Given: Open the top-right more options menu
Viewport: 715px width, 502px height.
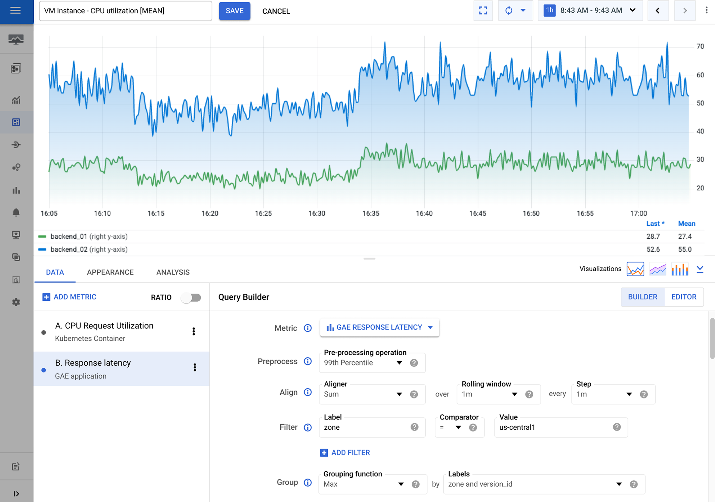Looking at the screenshot, I should coord(706,10).
